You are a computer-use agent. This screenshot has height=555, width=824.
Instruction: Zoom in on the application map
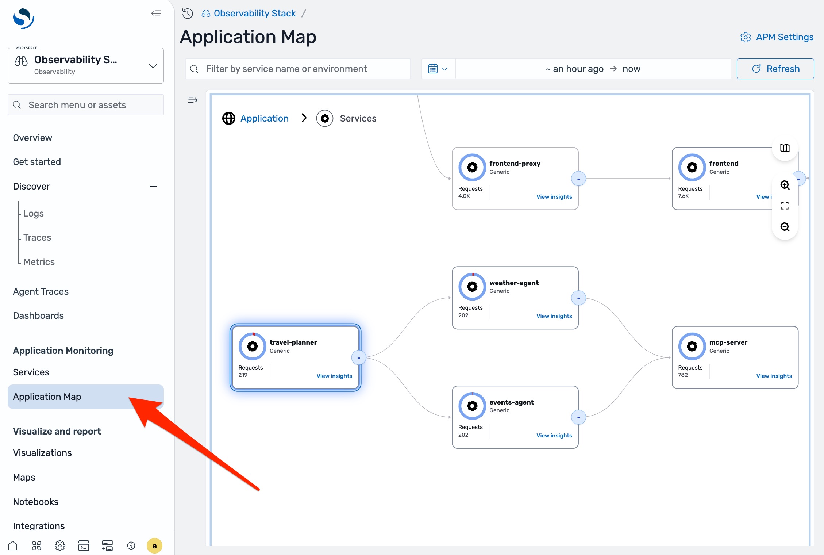[x=785, y=185]
